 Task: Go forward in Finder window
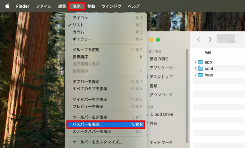(x=210, y=39)
